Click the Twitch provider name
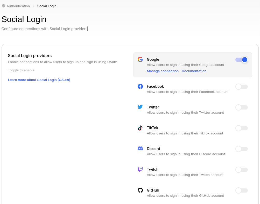 point(152,169)
